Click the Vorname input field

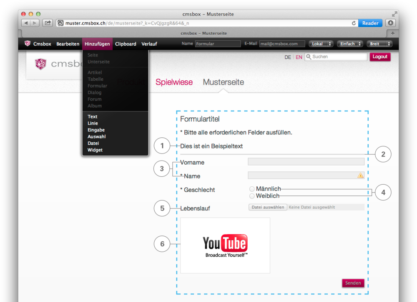point(306,162)
